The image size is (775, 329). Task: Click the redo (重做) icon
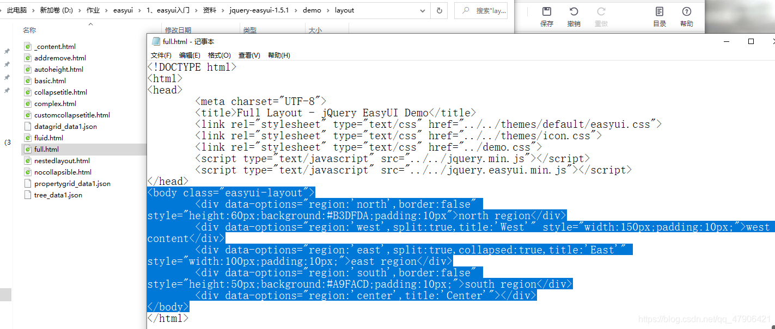[601, 11]
